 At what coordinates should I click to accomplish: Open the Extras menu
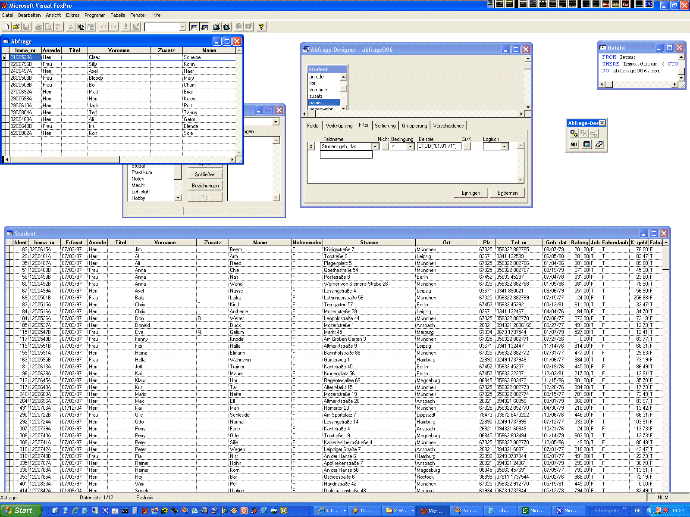pos(73,15)
